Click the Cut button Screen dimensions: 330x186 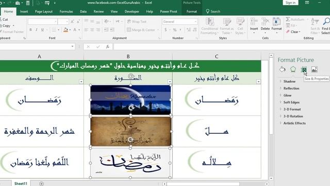point(5,20)
